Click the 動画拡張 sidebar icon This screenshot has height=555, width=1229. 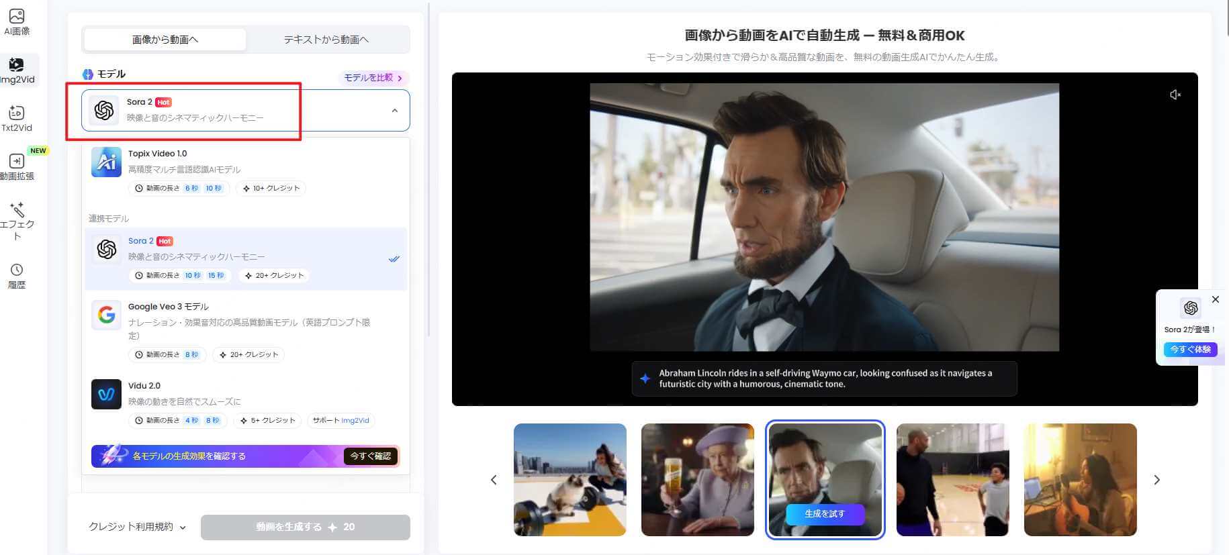pyautogui.click(x=17, y=161)
